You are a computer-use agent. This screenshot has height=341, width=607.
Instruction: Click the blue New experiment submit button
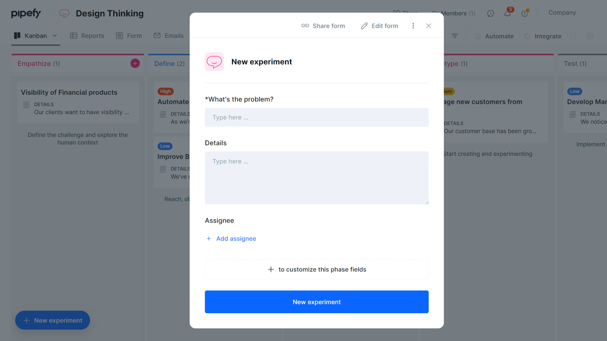(316, 302)
